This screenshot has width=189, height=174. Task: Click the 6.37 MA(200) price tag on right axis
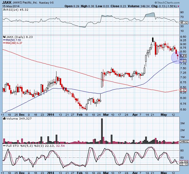click(x=183, y=90)
